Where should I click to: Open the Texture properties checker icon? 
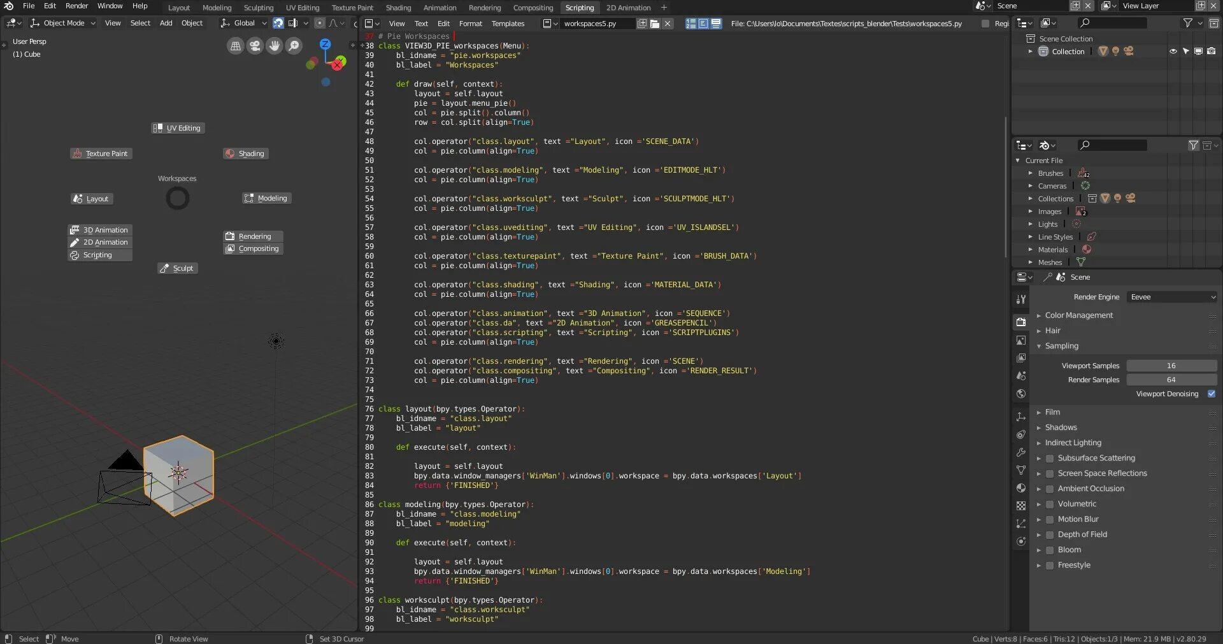[x=1021, y=506]
